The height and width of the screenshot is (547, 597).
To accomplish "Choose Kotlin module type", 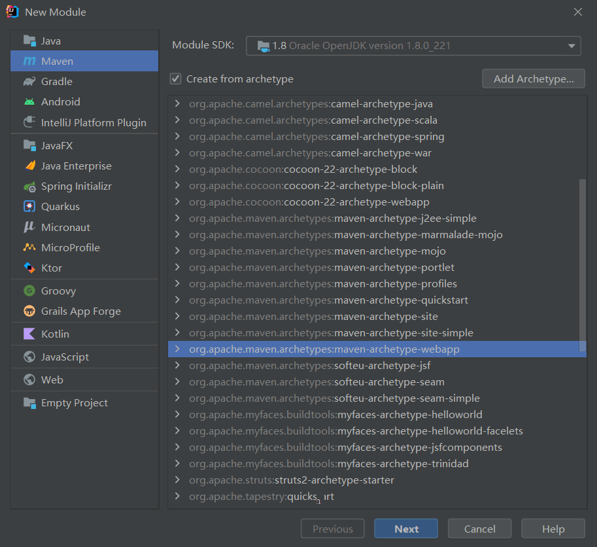I will coord(84,334).
